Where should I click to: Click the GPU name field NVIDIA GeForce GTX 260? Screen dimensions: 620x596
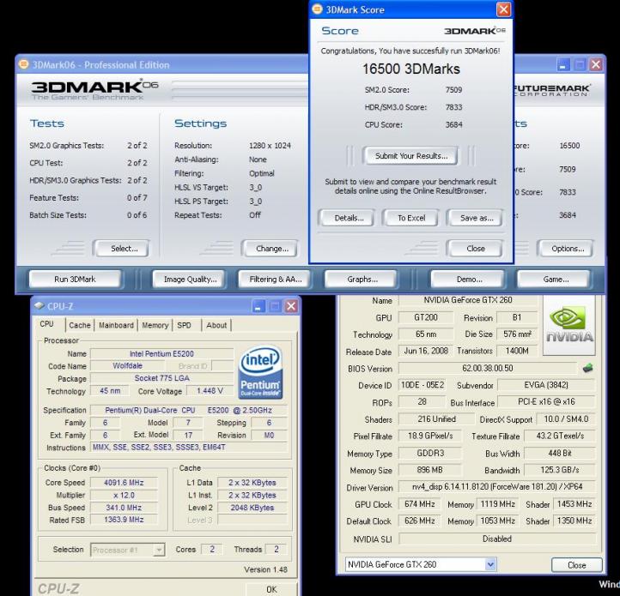468,300
